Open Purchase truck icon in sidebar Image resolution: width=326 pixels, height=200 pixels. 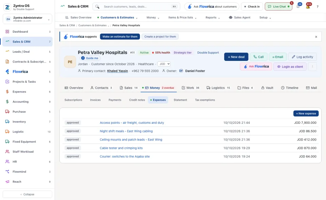click(x=7, y=112)
